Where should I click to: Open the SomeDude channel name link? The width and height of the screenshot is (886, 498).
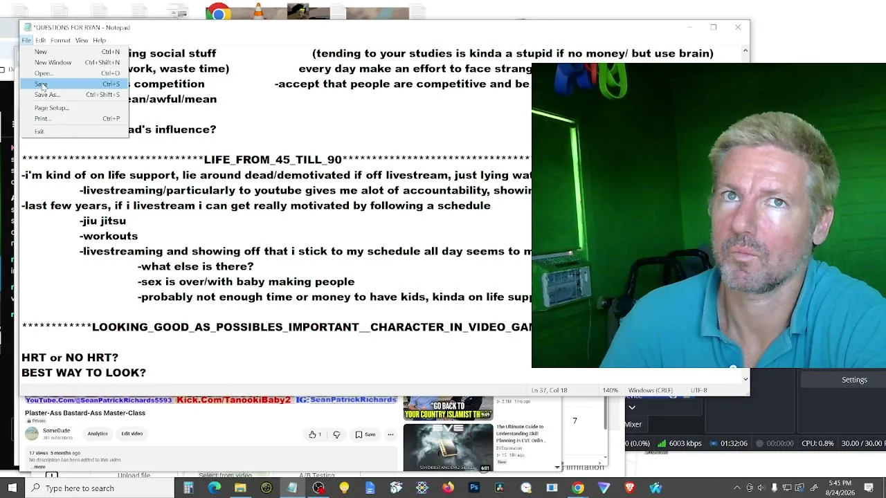(56, 431)
